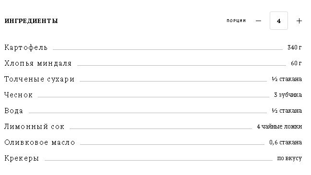The image size is (311, 175).
Task: Click the ½ стакана water quantity
Action: coord(287,111)
